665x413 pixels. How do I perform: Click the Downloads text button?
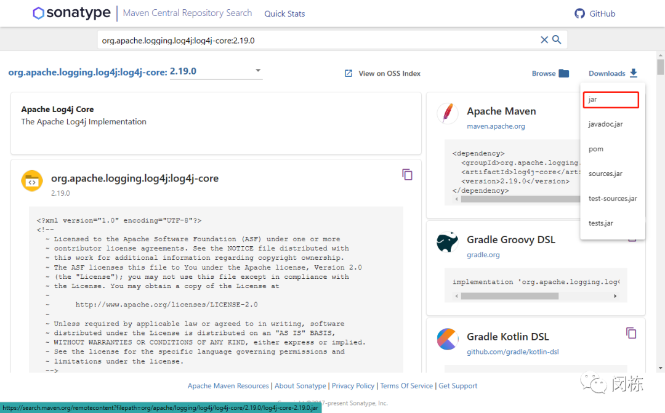click(x=607, y=73)
